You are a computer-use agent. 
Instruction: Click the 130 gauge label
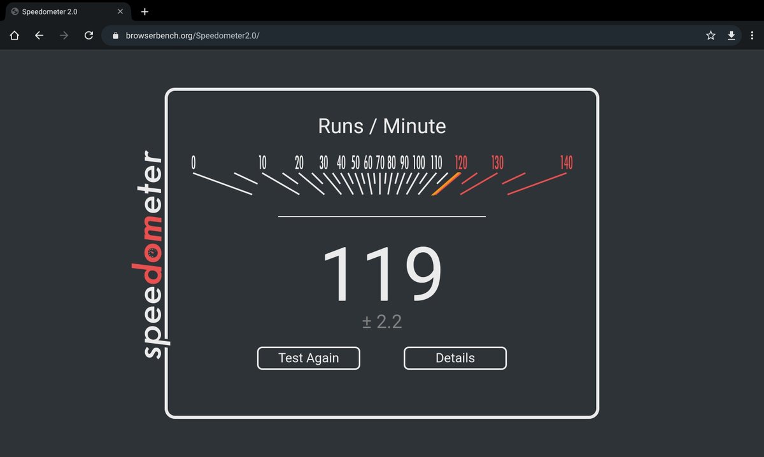497,163
